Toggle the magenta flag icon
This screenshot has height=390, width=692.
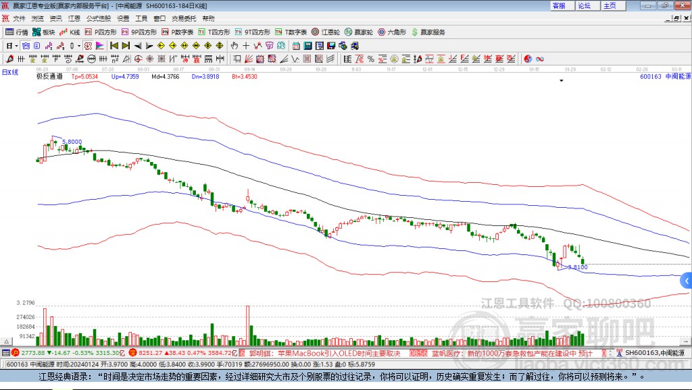[x=100, y=46]
